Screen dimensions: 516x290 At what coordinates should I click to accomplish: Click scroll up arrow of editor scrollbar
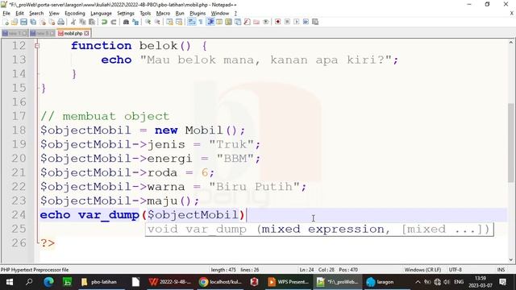(510, 43)
